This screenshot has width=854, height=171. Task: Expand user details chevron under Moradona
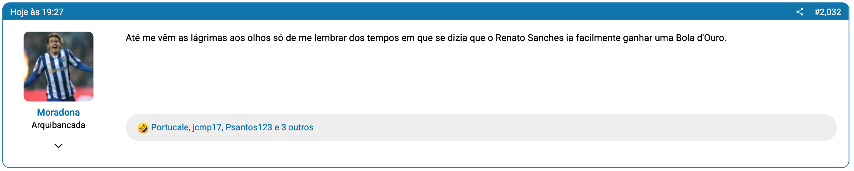tap(58, 146)
